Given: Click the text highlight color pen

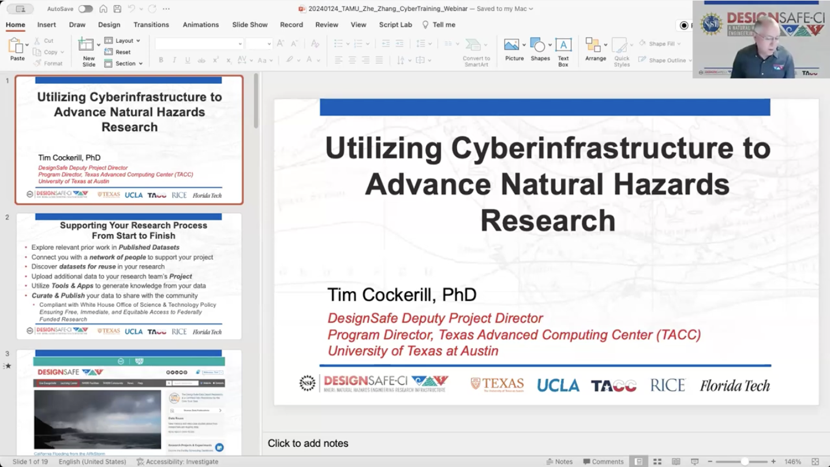Looking at the screenshot, I should (290, 60).
